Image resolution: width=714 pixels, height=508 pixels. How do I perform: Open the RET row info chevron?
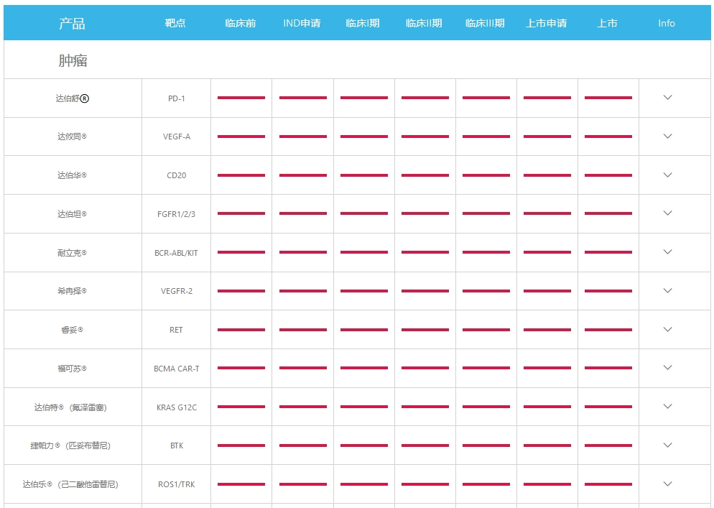(x=667, y=330)
